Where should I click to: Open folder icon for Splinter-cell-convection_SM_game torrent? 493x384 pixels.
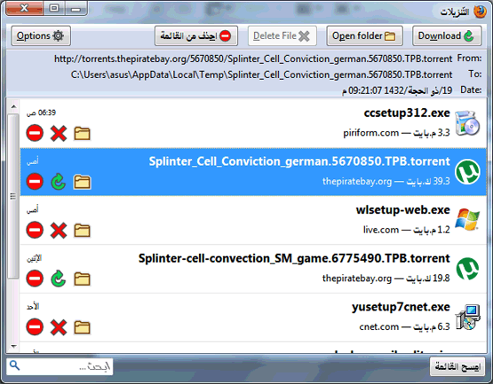82,278
